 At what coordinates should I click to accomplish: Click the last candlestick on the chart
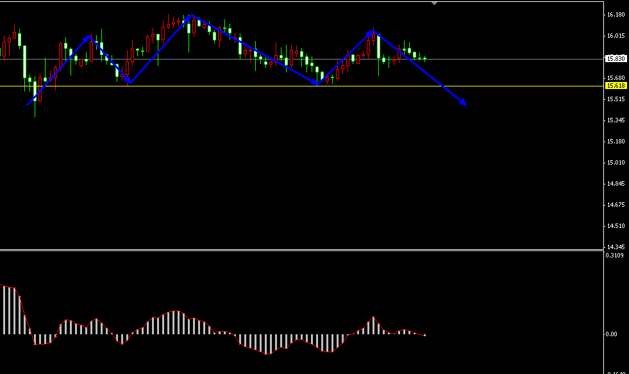[424, 58]
